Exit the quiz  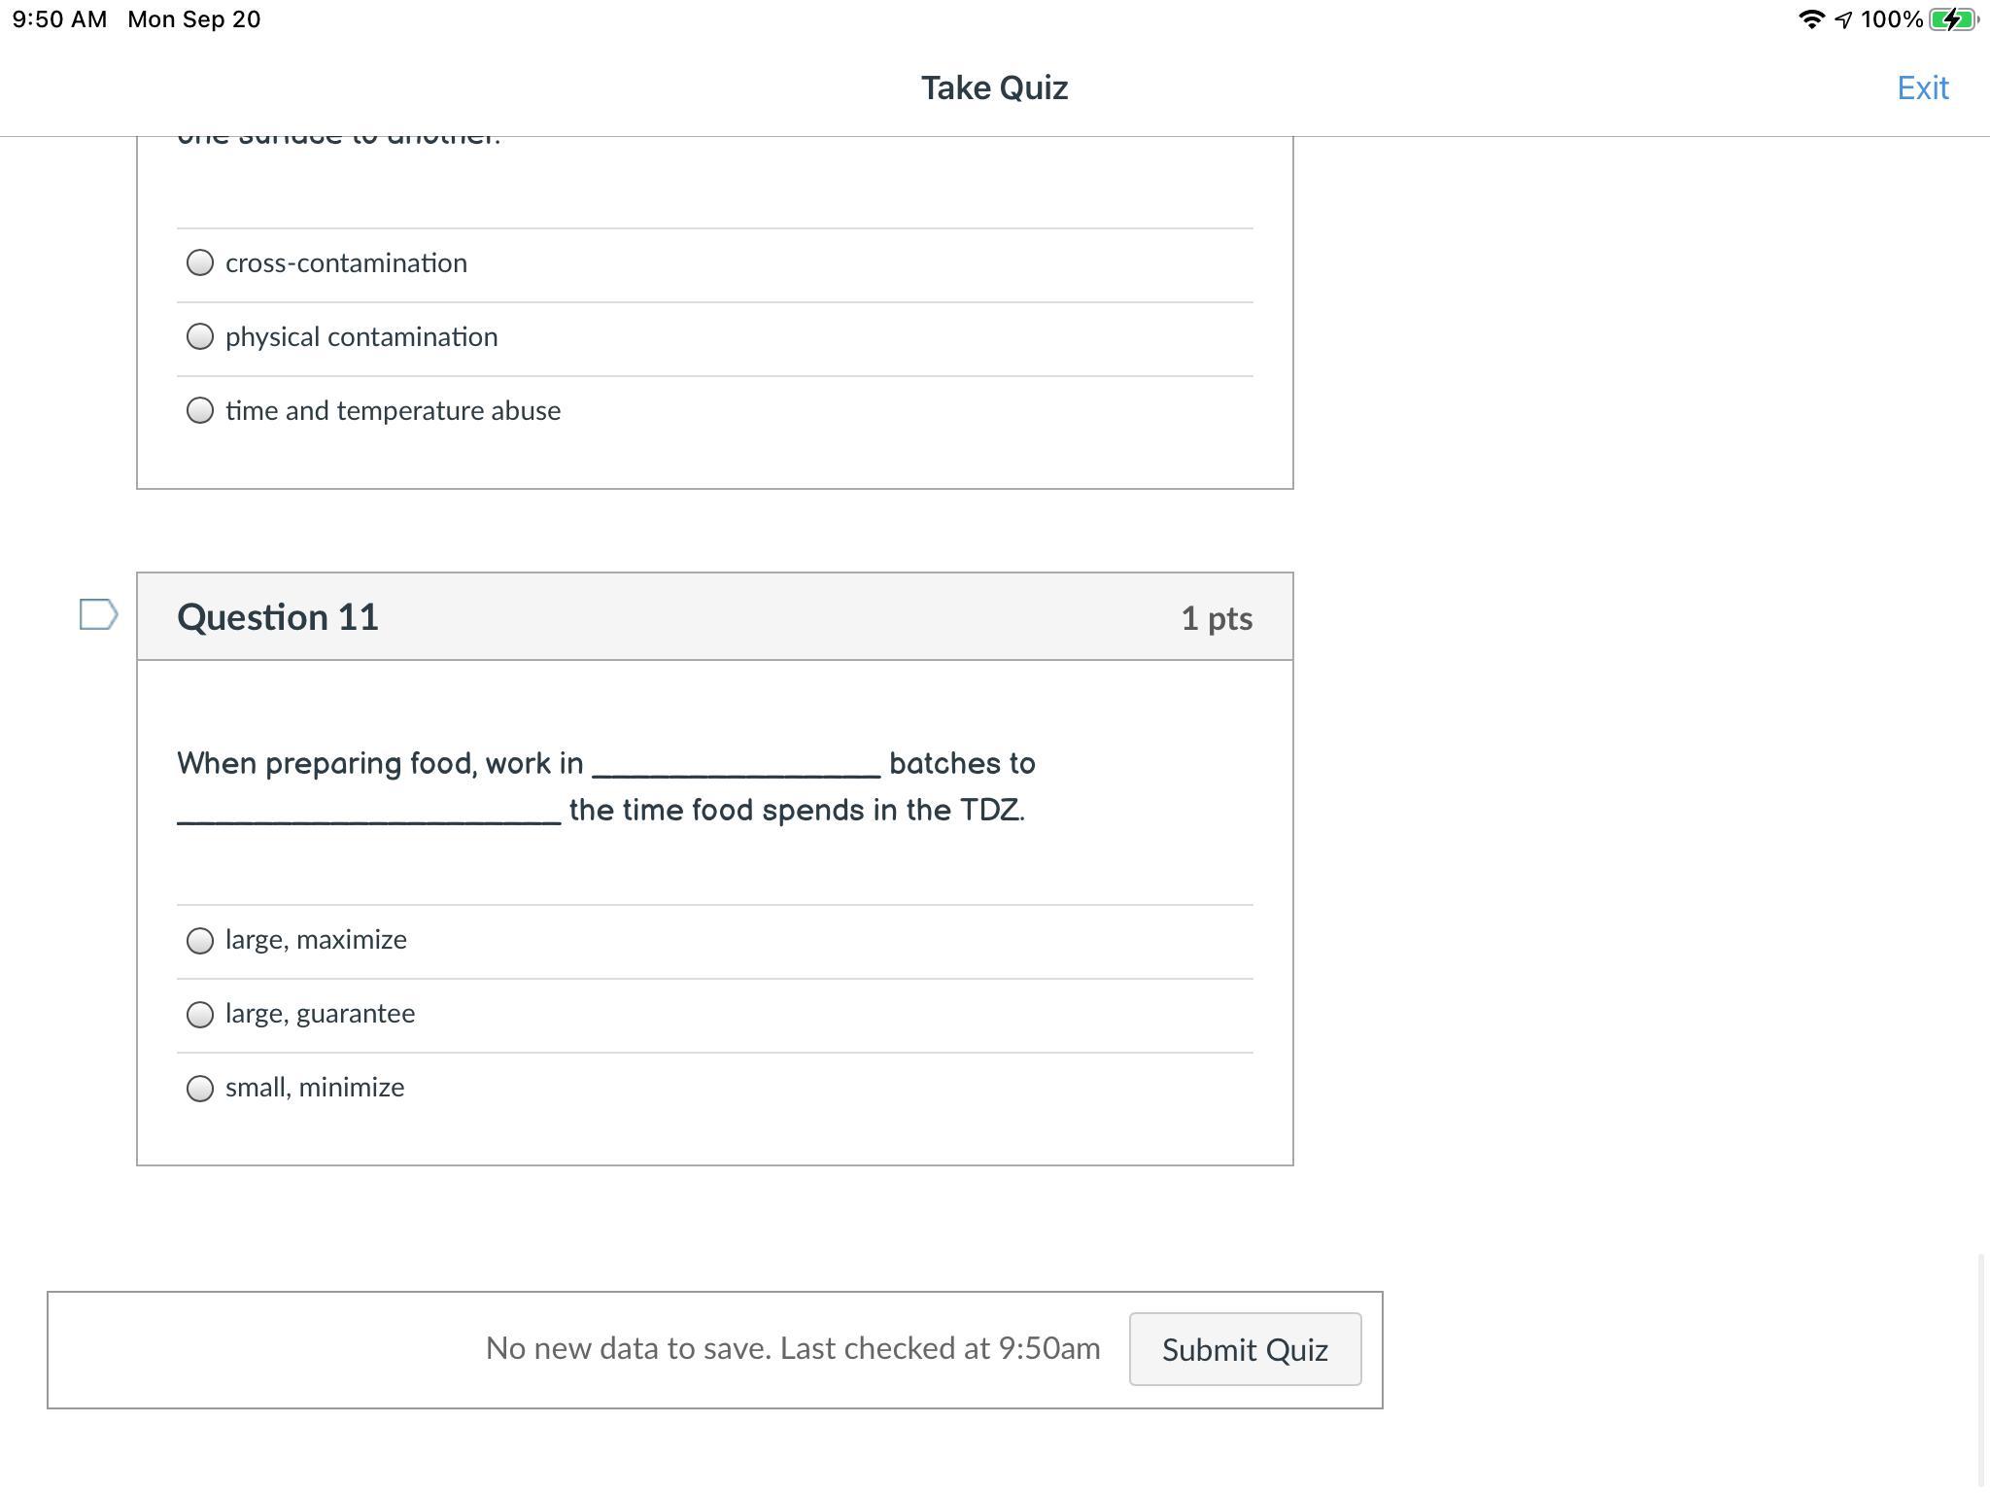(1922, 88)
